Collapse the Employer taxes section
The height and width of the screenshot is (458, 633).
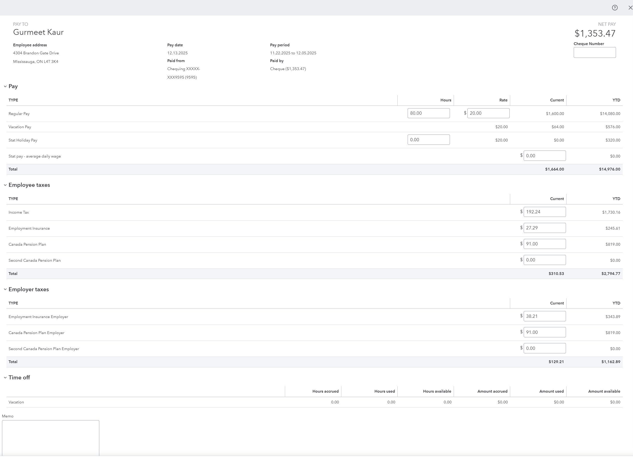point(5,289)
